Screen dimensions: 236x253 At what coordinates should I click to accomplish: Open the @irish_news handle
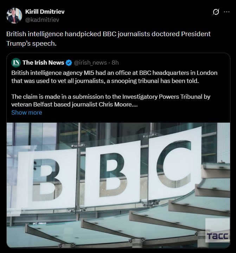[x=90, y=63]
